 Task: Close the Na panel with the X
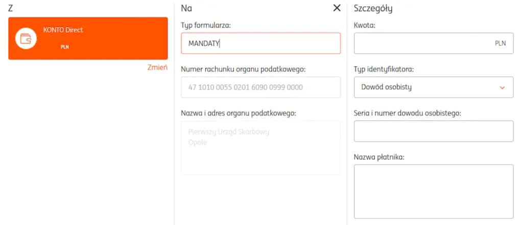click(337, 8)
